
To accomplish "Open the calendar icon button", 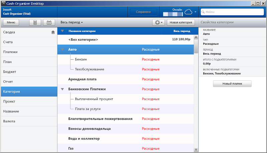I will click(x=49, y=22).
